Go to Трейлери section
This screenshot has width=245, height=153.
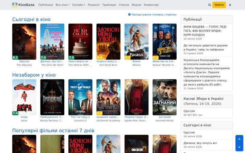109,5
